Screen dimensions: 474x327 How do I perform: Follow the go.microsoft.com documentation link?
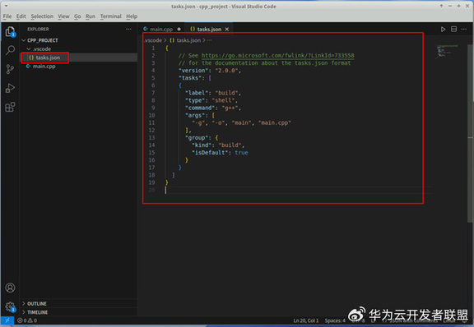point(278,56)
